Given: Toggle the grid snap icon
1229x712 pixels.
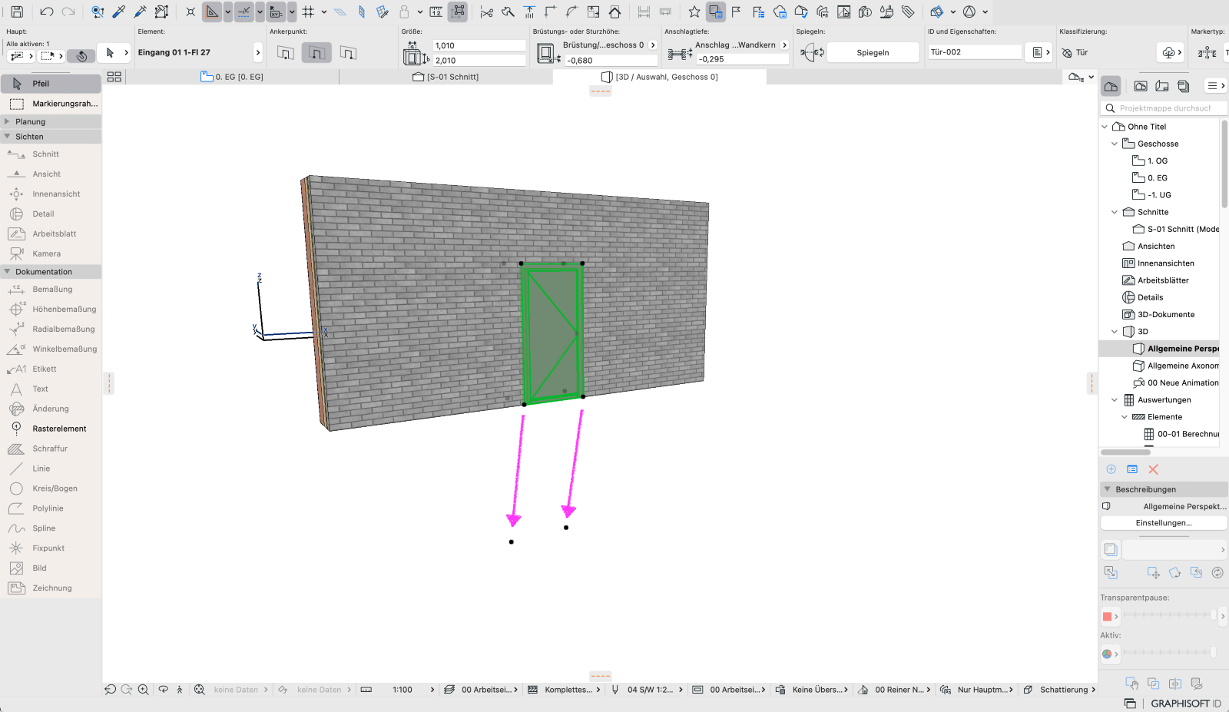Looking at the screenshot, I should [308, 12].
